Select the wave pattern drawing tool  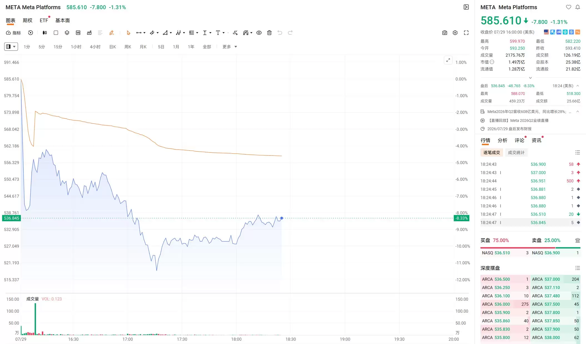[x=178, y=33]
